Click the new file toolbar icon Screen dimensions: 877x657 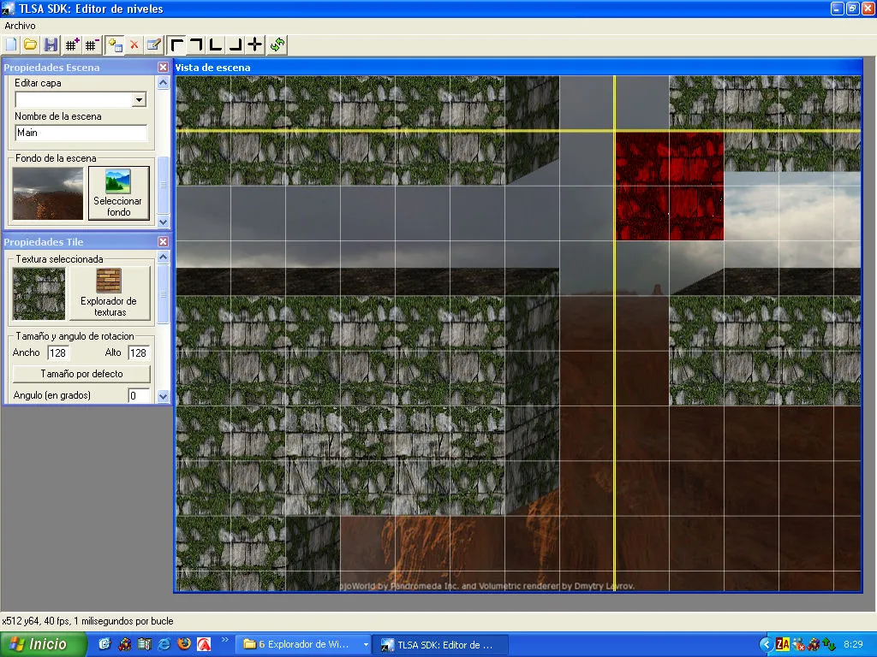click(11, 44)
